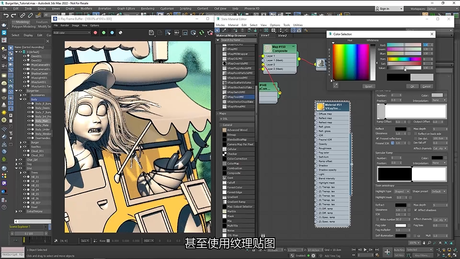Click the Sign In user icon
This screenshot has height=259, width=460.
click(x=377, y=9)
